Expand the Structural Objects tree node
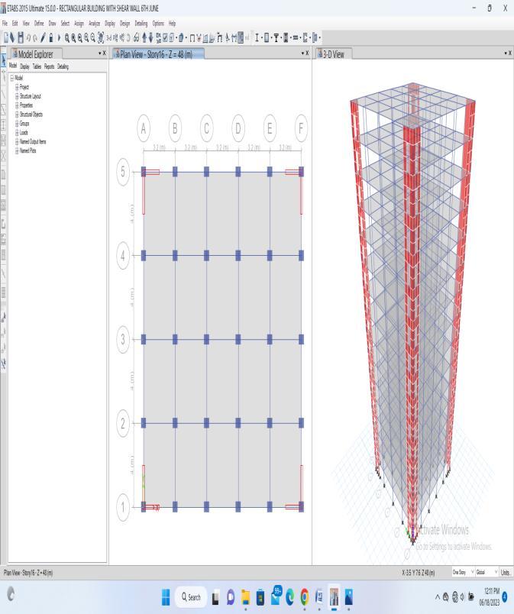Image resolution: width=514 pixels, height=614 pixels. [17, 115]
